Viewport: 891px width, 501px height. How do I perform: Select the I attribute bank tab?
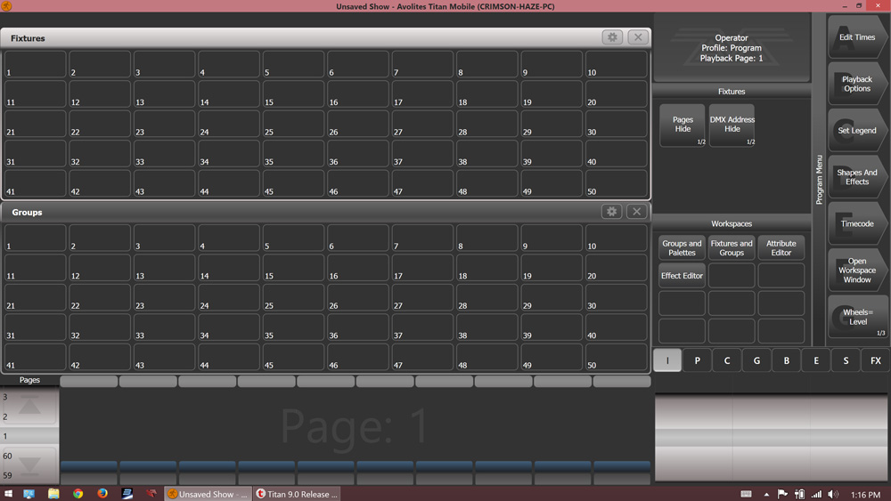pyautogui.click(x=667, y=360)
